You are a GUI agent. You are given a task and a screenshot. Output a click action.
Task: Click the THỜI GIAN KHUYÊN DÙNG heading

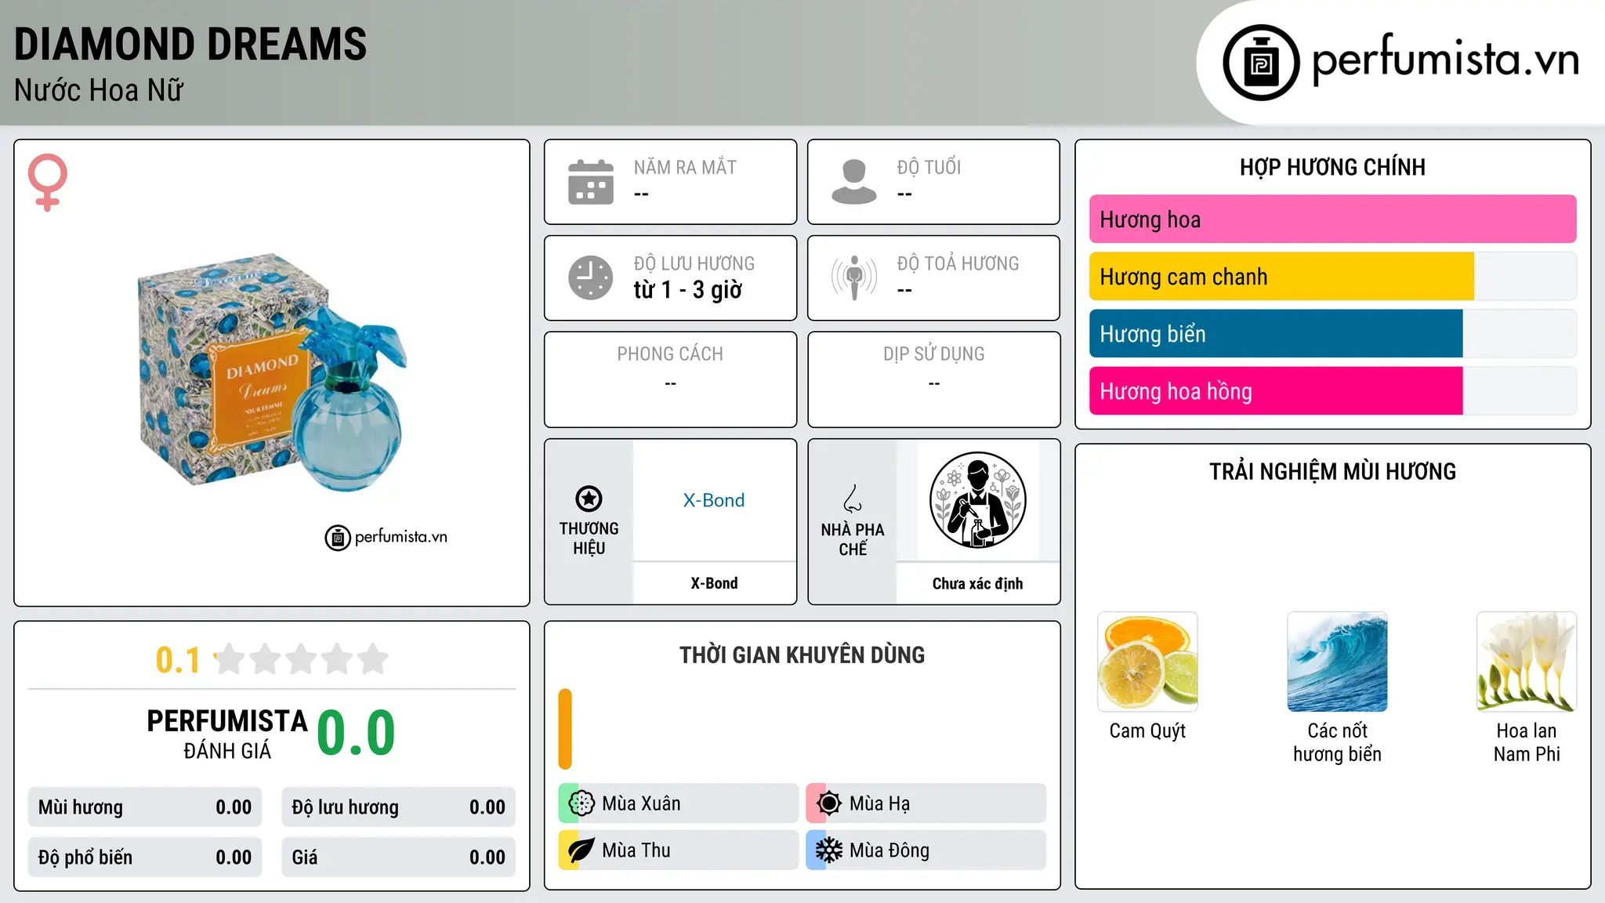pyautogui.click(x=802, y=655)
